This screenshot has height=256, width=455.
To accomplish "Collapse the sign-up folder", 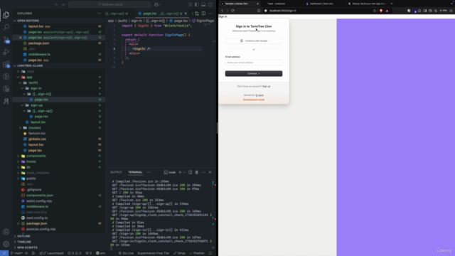I will click(36, 105).
